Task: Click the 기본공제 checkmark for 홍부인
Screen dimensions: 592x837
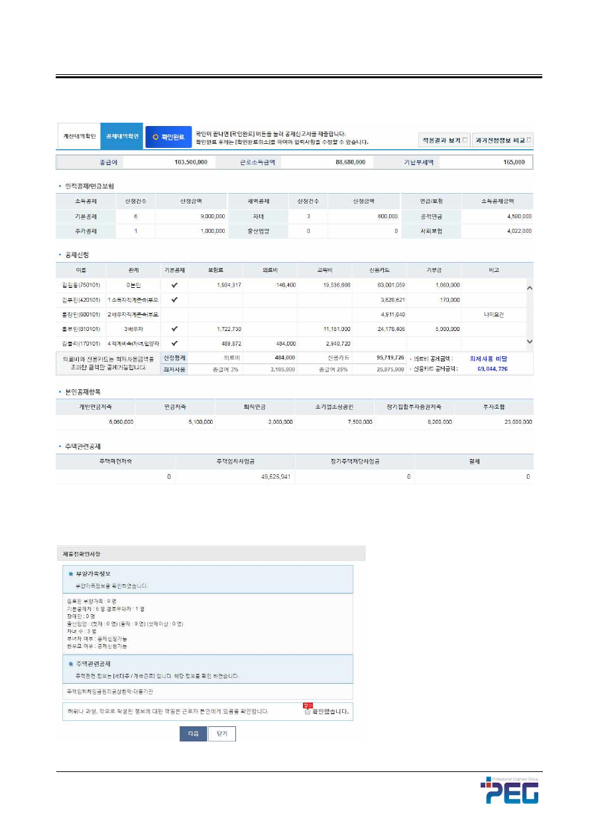Action: click(x=175, y=328)
